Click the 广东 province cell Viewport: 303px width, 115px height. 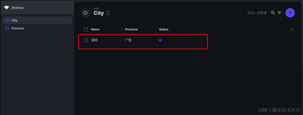coord(128,40)
